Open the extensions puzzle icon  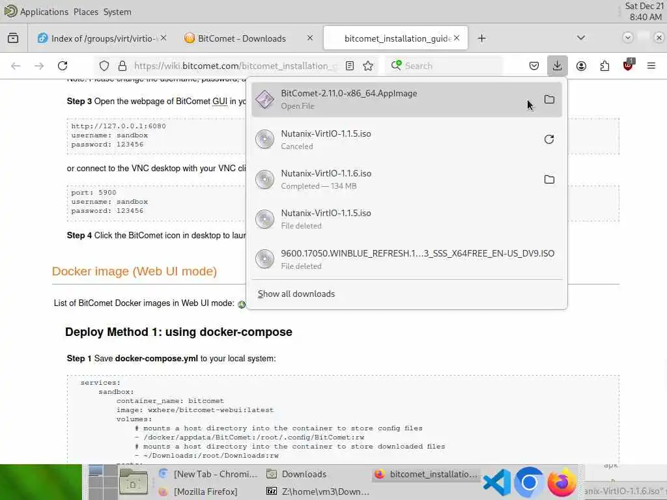click(604, 66)
